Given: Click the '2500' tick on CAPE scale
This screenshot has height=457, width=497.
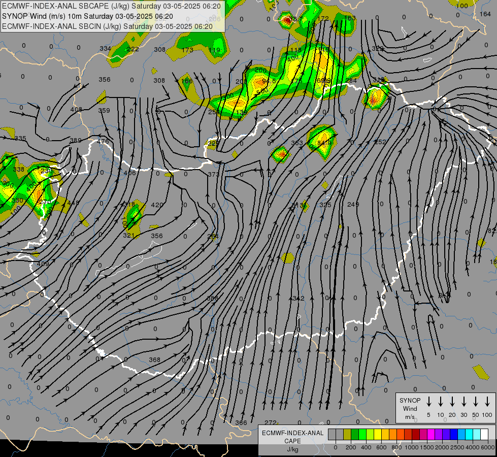Looking at the screenshot, I should coord(457,447).
